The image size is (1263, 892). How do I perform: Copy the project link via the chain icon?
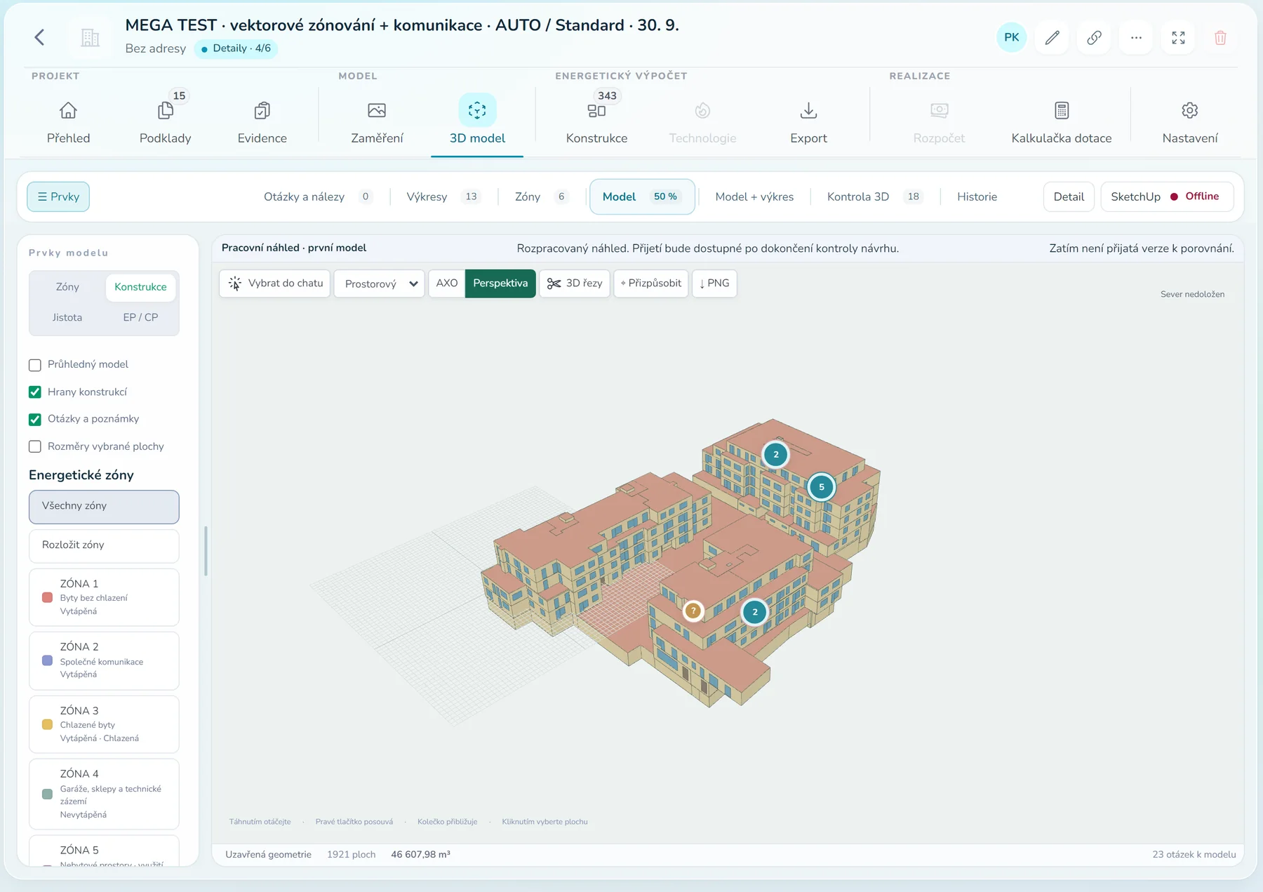[1094, 37]
